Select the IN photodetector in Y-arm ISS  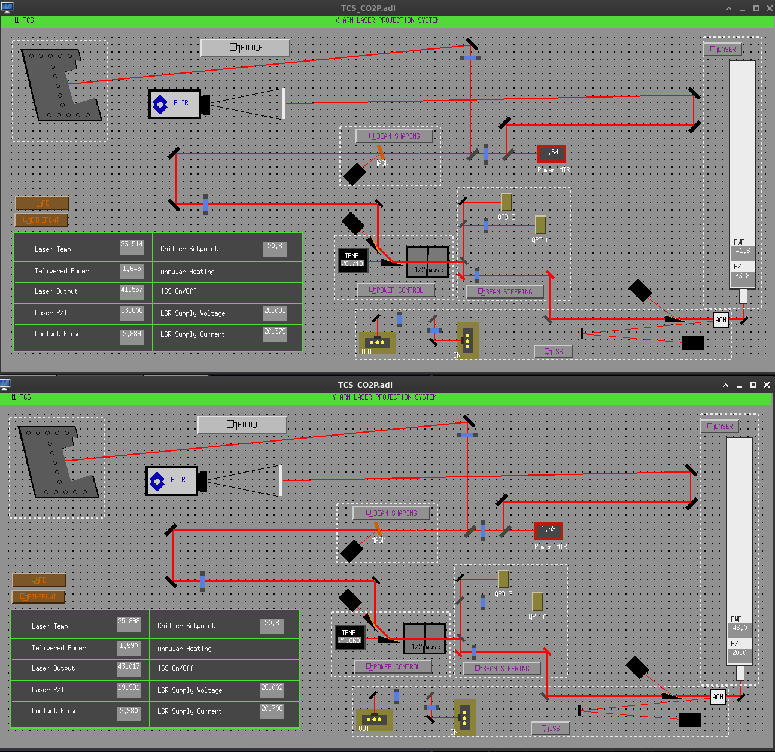[x=464, y=717]
